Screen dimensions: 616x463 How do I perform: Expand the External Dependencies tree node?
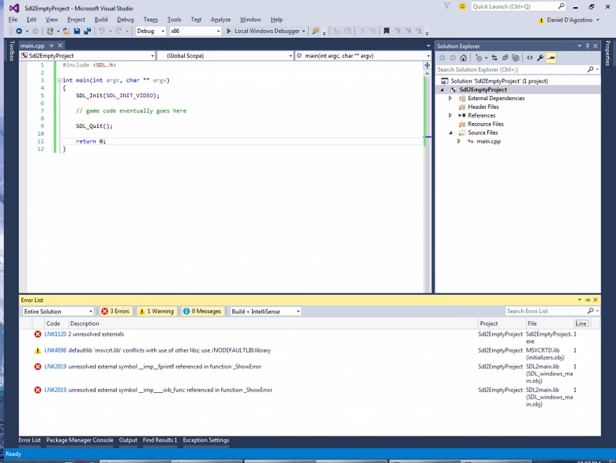[x=450, y=98]
